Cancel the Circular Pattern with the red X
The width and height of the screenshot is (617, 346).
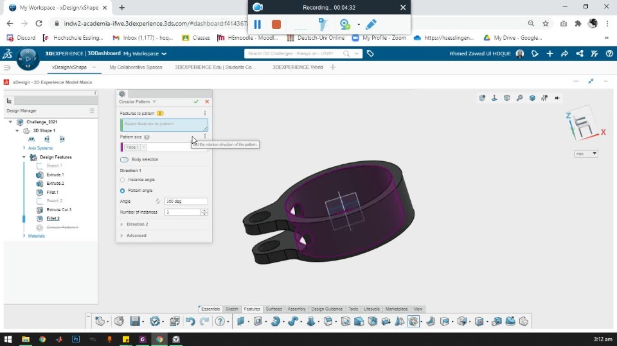pos(207,101)
